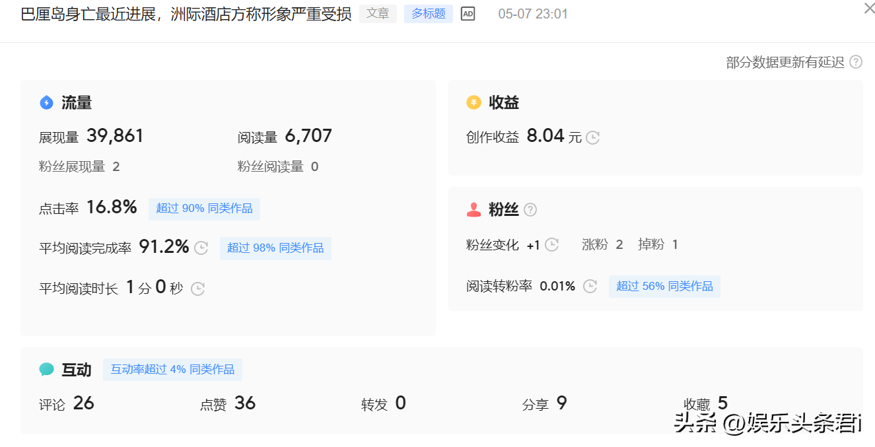This screenshot has width=875, height=447.
Task: Click the teal chat bubble 互动 icon
Action: pyautogui.click(x=46, y=370)
